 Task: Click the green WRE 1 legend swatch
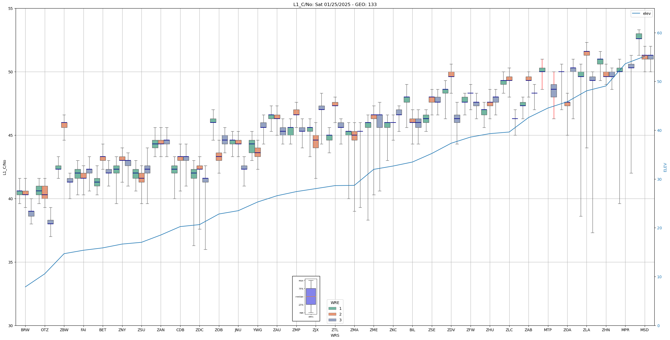332,308
